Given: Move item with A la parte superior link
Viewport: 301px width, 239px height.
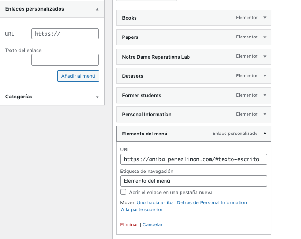Looking at the screenshot, I should tap(142, 209).
